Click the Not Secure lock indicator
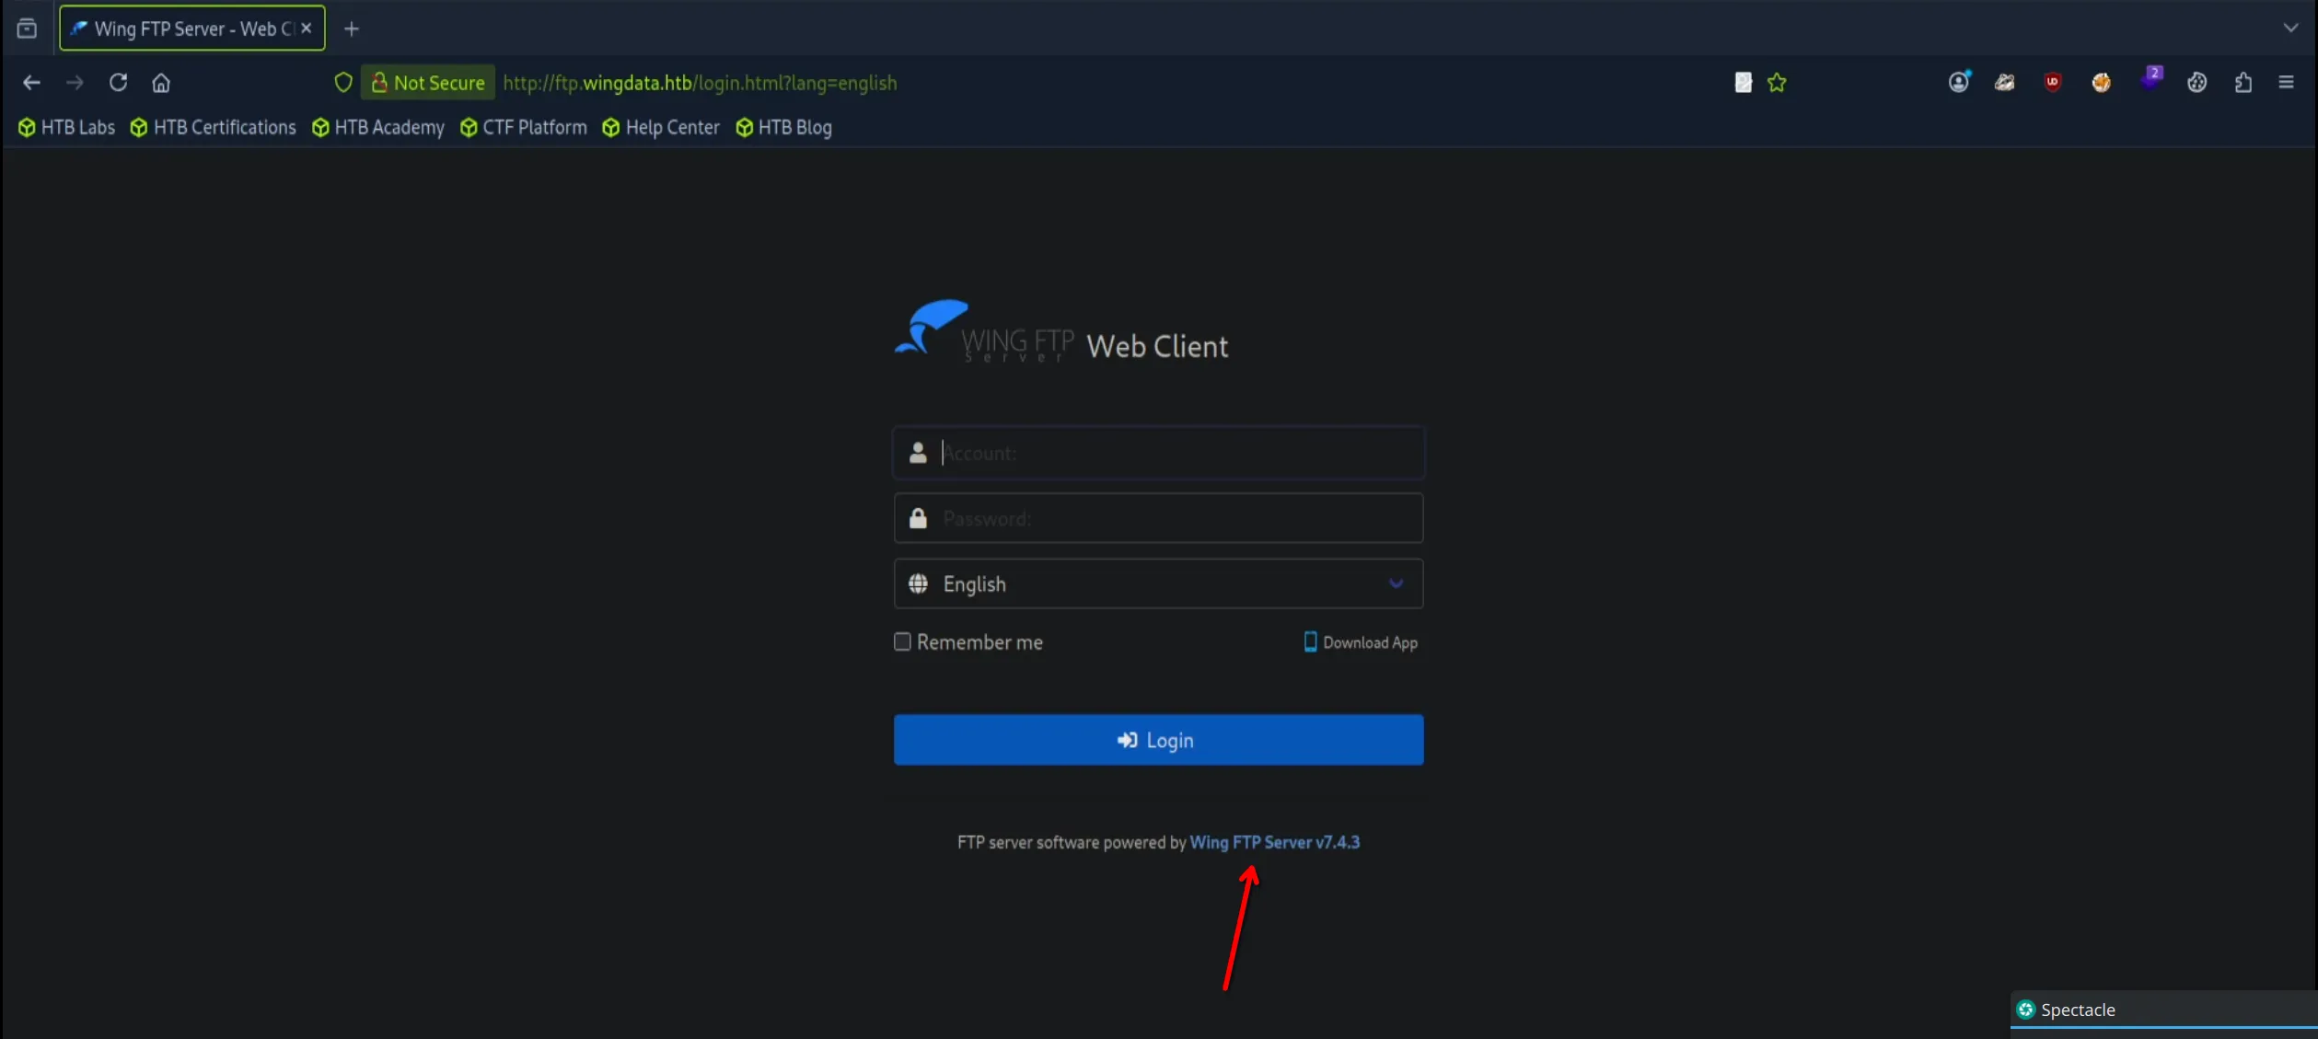The image size is (2318, 1039). click(428, 83)
